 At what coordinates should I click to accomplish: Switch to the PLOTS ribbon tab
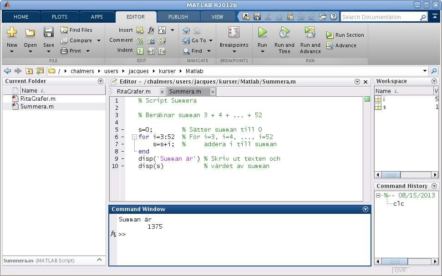[60, 17]
